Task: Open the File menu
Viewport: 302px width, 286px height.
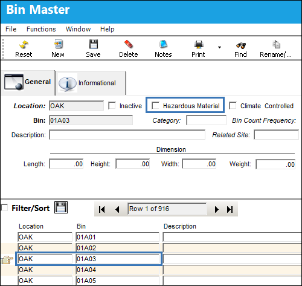Action: pyautogui.click(x=11, y=29)
